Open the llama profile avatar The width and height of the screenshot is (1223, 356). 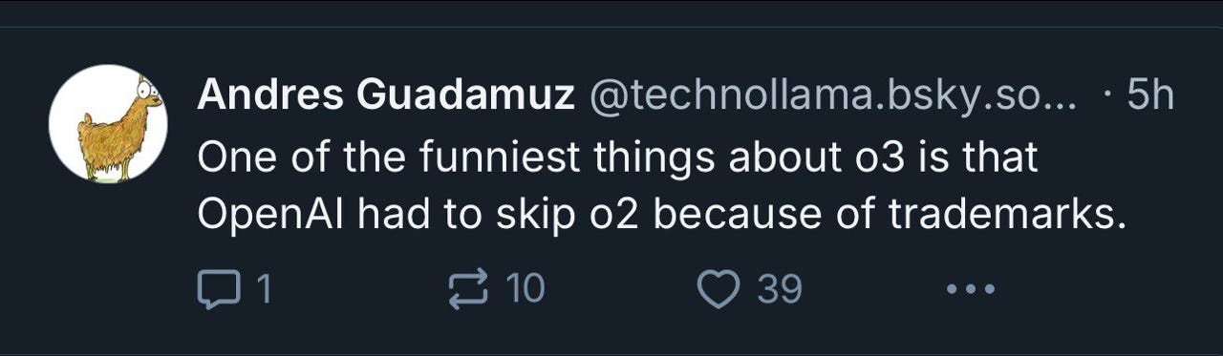[108, 124]
